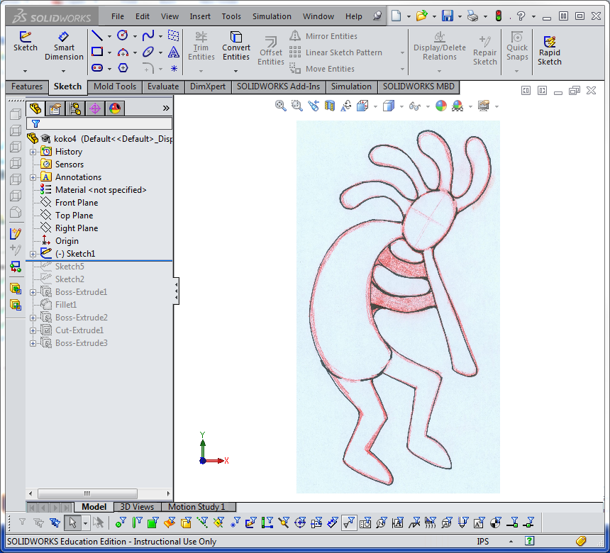The height and width of the screenshot is (553, 610).
Task: Select the Polygon sketch tool
Action: (123, 68)
